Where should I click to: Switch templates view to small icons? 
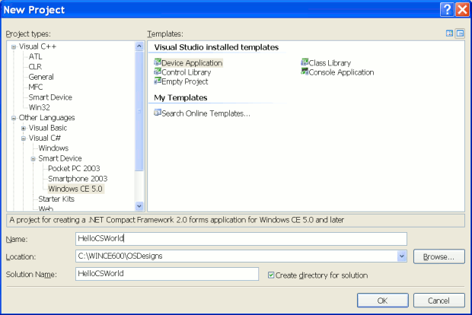pos(460,33)
